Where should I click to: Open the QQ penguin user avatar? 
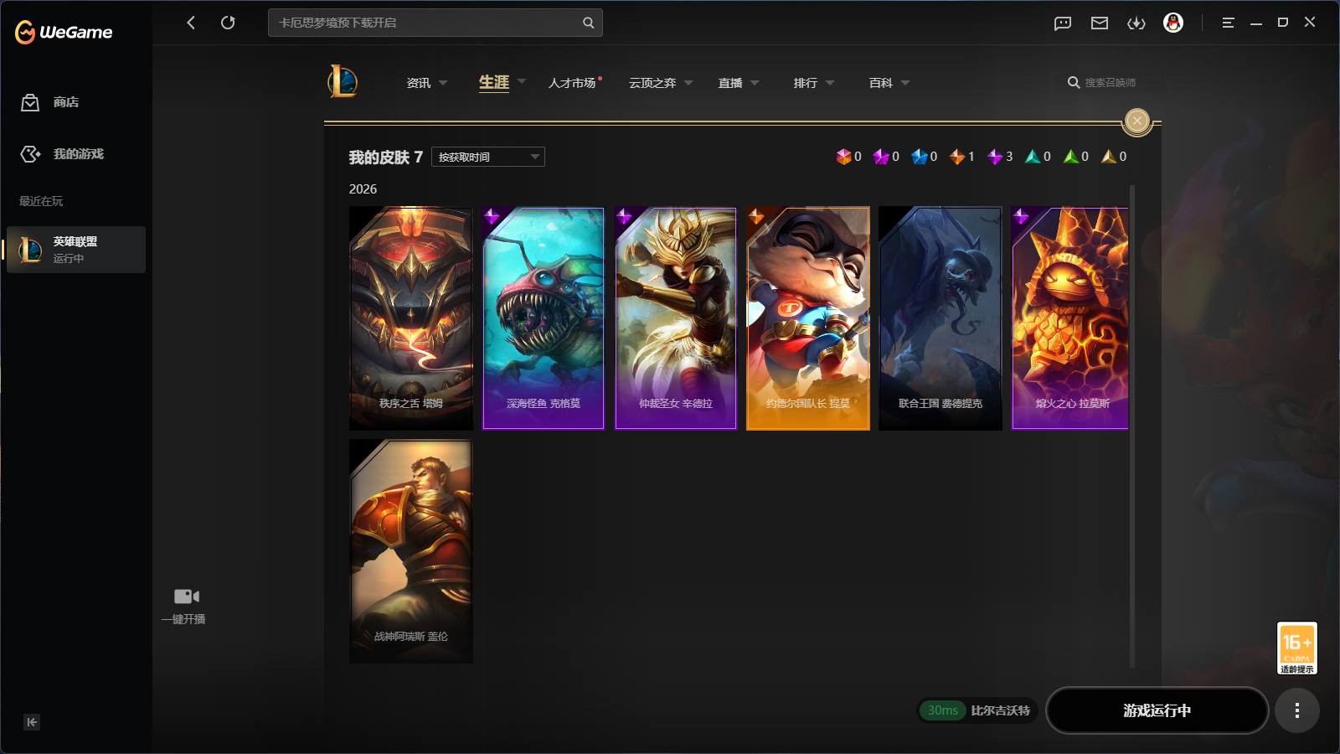[x=1173, y=23]
